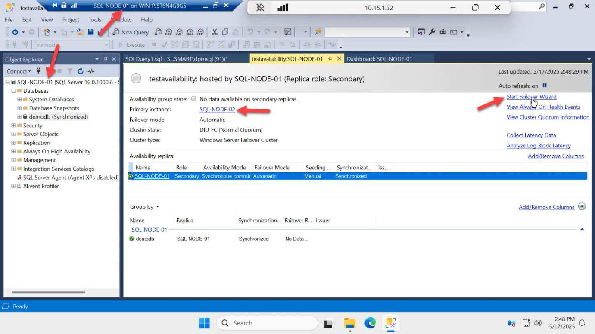Collapse the Databases folder node
The image size is (595, 334).
(13, 91)
